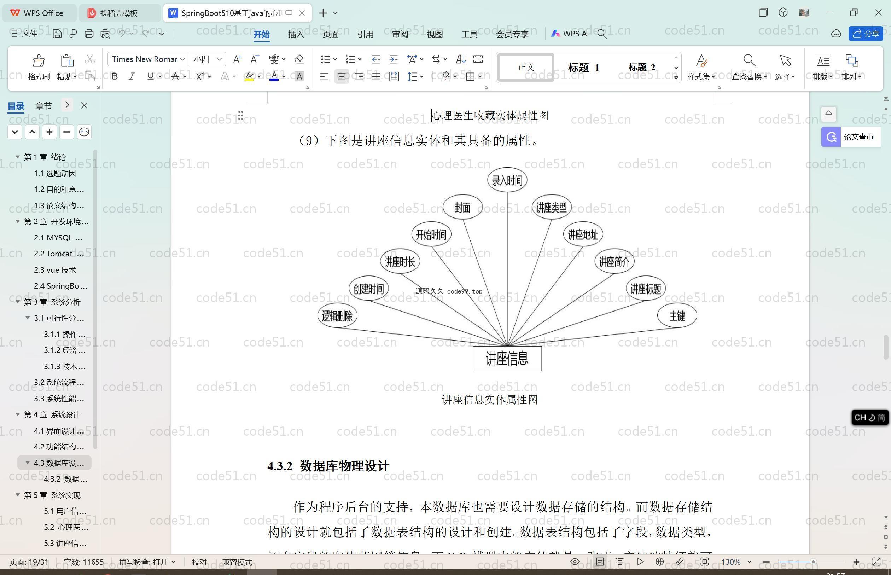Click the 分享 share button
The height and width of the screenshot is (575, 891).
click(x=865, y=34)
